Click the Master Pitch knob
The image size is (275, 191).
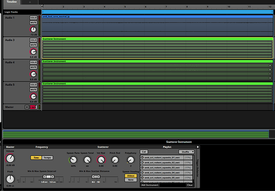tap(10, 179)
